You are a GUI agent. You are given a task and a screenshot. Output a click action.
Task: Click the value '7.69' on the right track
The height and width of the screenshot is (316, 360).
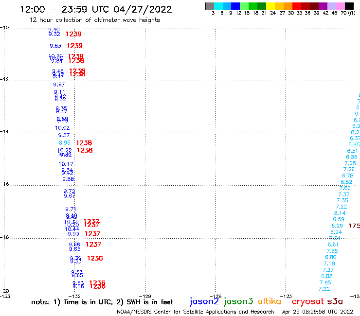pos(332,251)
